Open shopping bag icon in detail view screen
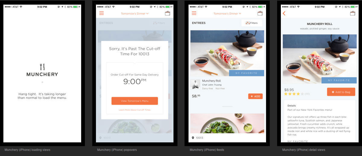Screen dimensions: 362x156 (x=353, y=13)
